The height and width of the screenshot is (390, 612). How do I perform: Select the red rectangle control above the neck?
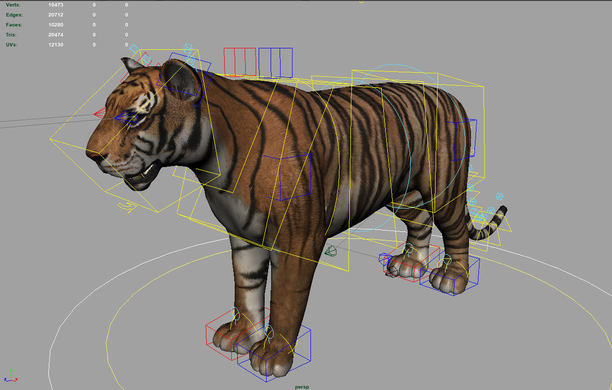click(x=240, y=62)
